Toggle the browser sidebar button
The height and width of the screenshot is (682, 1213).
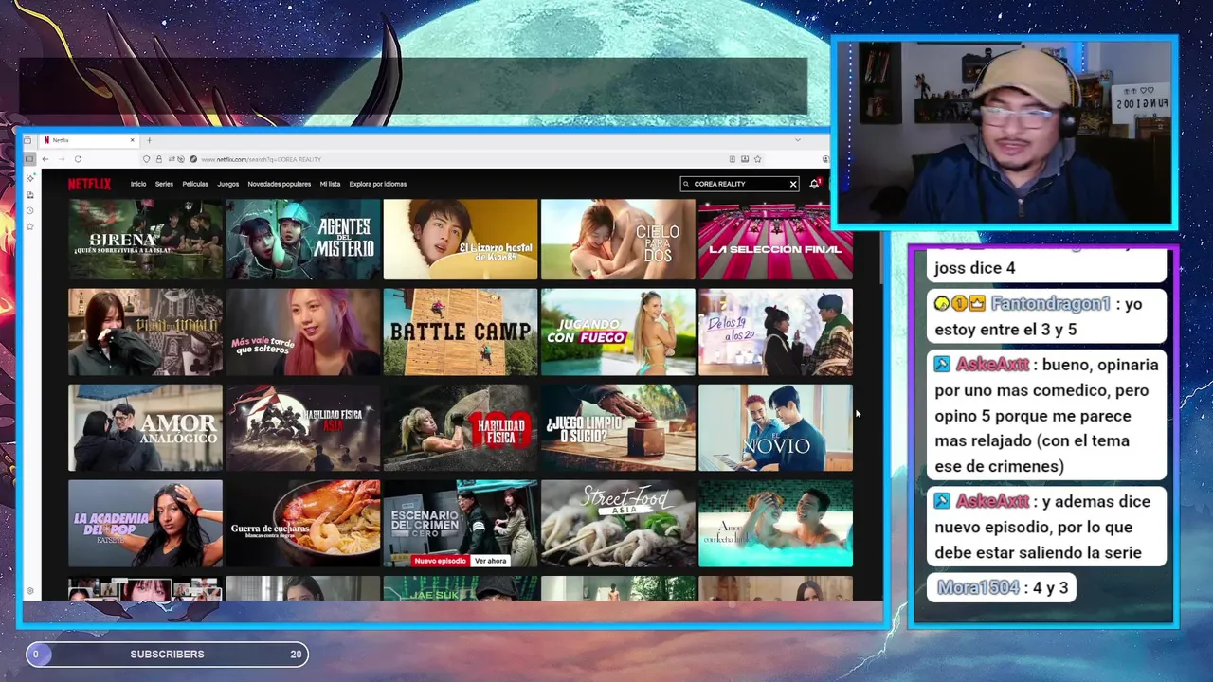coord(29,159)
